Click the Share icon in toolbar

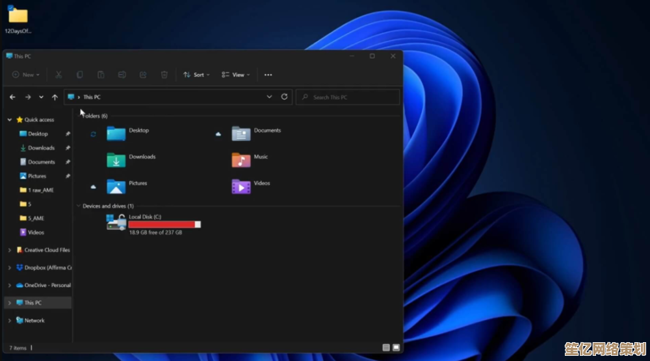point(143,75)
